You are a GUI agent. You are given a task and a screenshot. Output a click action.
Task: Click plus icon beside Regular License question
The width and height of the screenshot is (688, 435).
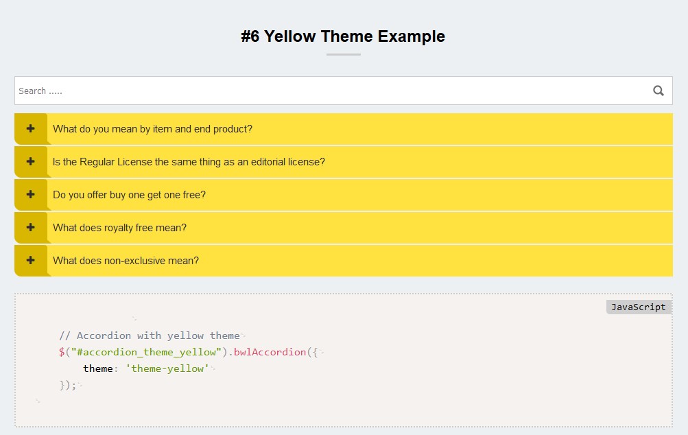(30, 161)
